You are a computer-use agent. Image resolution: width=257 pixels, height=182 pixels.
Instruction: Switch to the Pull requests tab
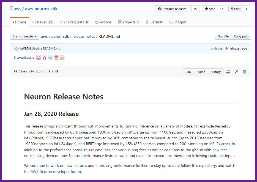point(74,22)
